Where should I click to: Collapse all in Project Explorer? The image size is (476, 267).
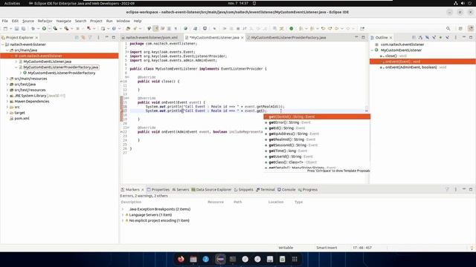(x=77, y=38)
